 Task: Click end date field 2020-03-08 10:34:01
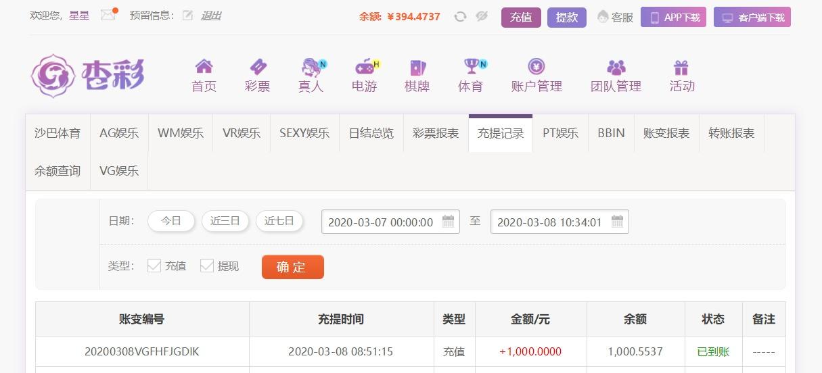[560, 222]
